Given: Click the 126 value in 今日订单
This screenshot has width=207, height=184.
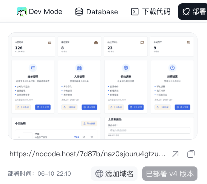Looking at the screenshot, I should pos(19,48).
